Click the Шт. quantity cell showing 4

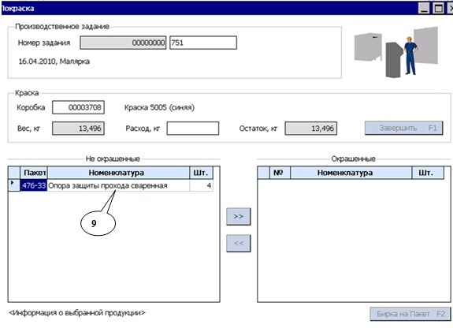tap(202, 185)
